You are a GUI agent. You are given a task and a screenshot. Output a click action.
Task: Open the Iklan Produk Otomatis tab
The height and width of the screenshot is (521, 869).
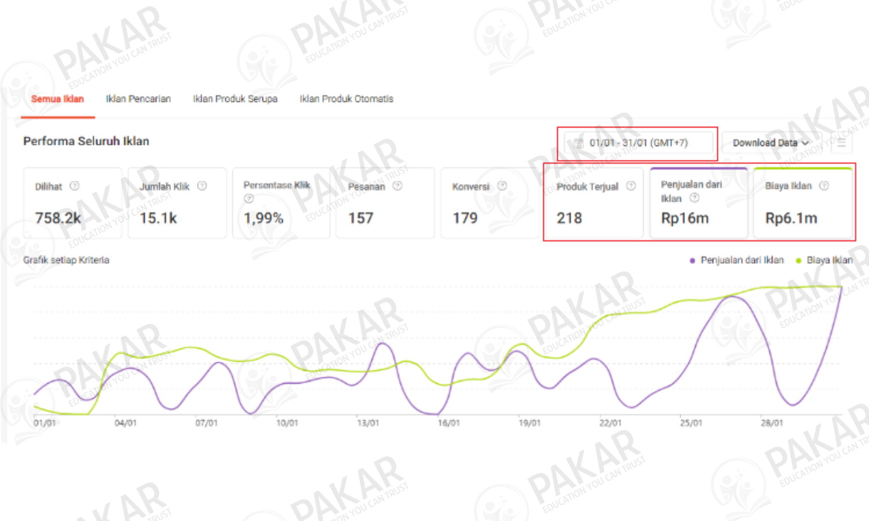pyautogui.click(x=346, y=99)
